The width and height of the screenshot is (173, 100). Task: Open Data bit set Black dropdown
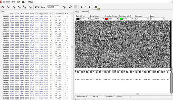(x=89, y=19)
